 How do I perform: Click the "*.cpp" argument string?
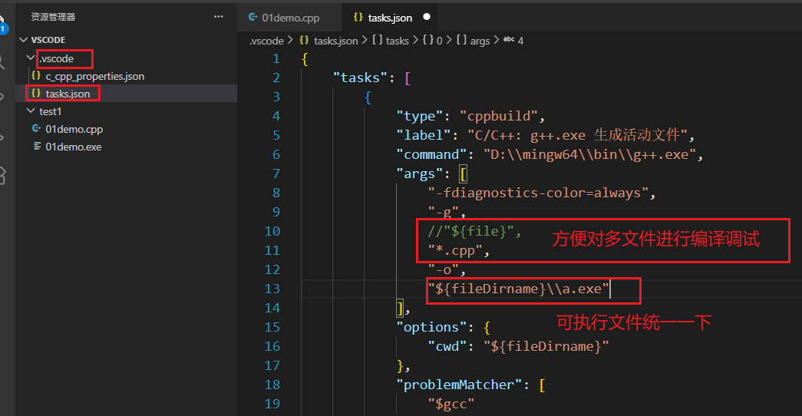[454, 251]
